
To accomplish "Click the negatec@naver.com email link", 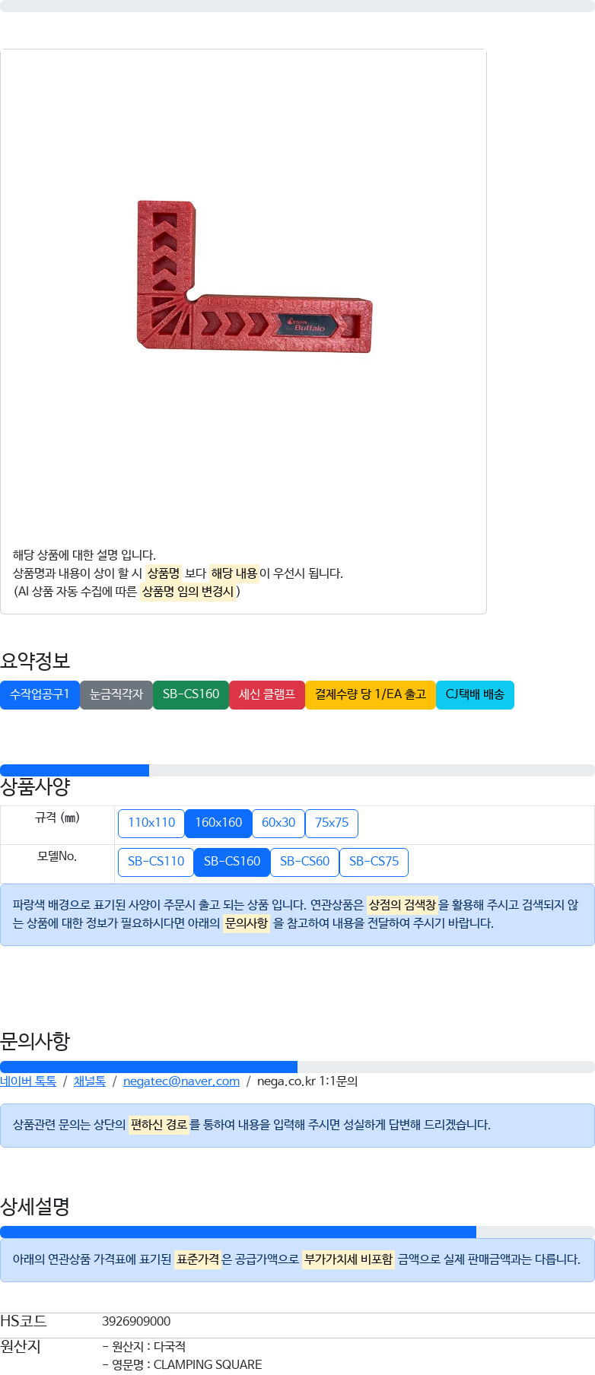I will click(x=181, y=1081).
